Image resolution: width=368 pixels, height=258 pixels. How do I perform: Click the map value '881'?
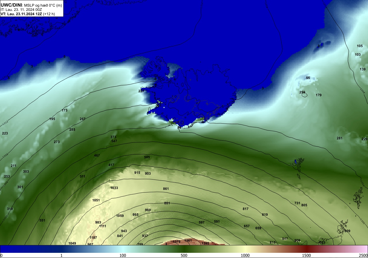[167, 203]
